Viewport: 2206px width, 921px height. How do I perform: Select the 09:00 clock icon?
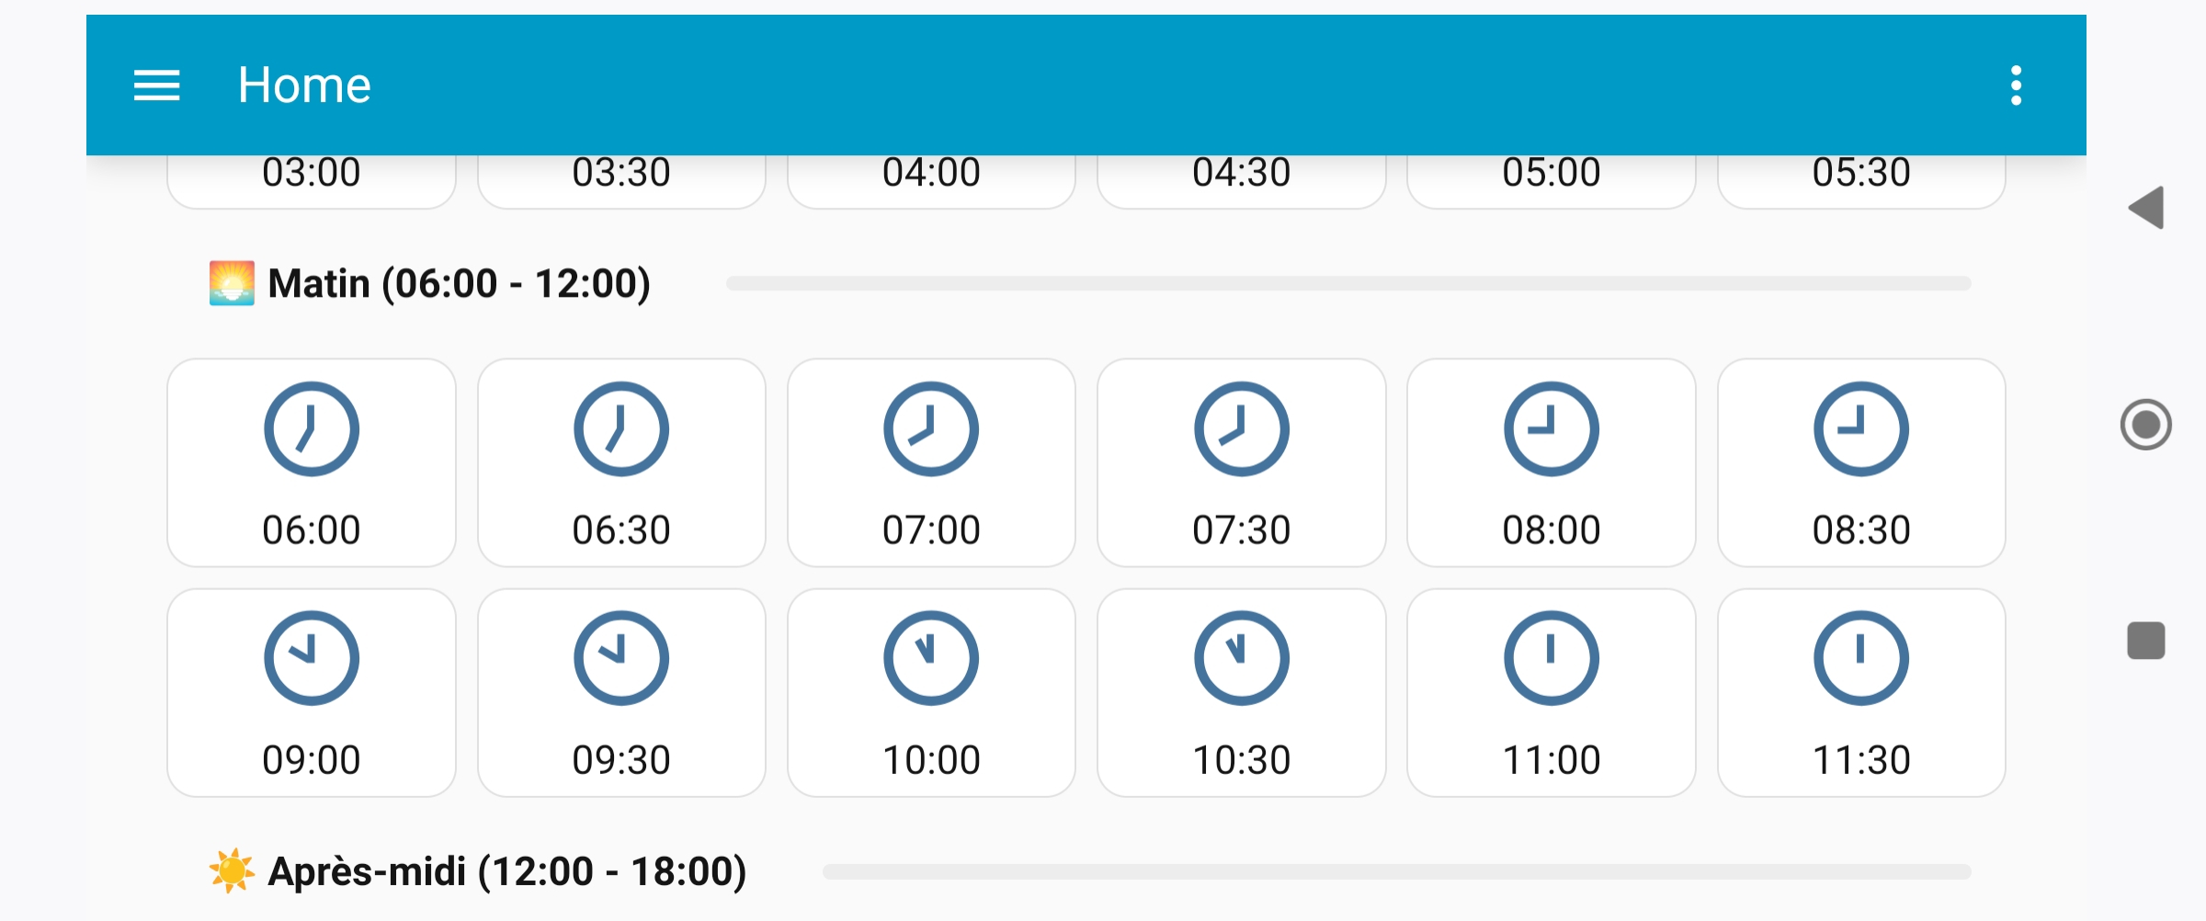(311, 658)
